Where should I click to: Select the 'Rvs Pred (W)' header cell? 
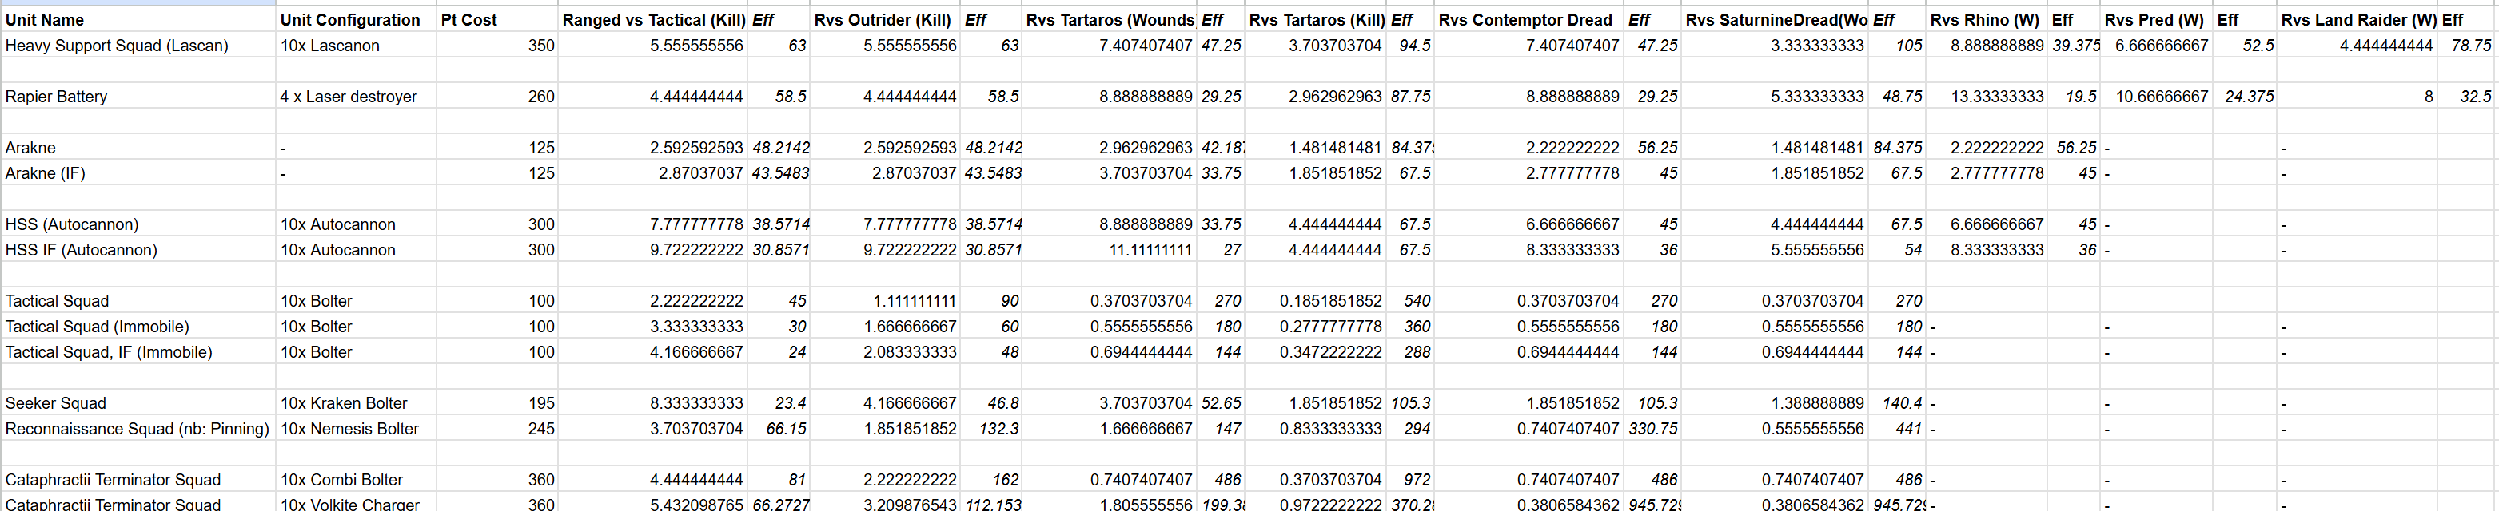(2155, 19)
